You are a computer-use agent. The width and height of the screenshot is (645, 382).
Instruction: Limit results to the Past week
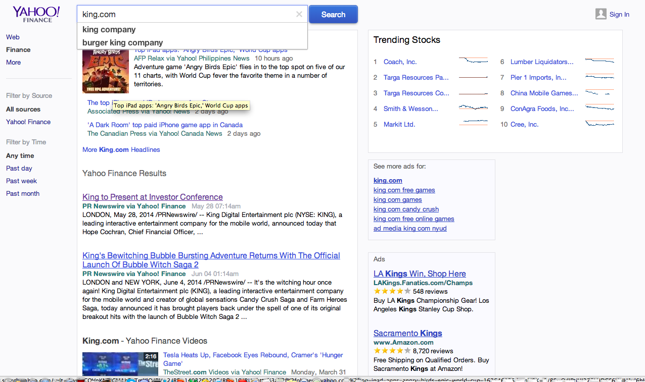[x=22, y=181]
